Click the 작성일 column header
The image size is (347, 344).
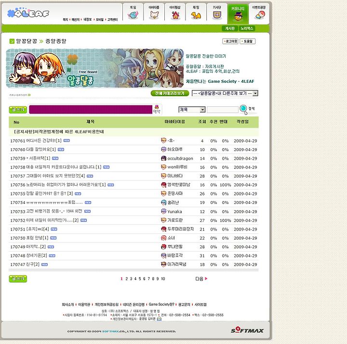[242, 122]
